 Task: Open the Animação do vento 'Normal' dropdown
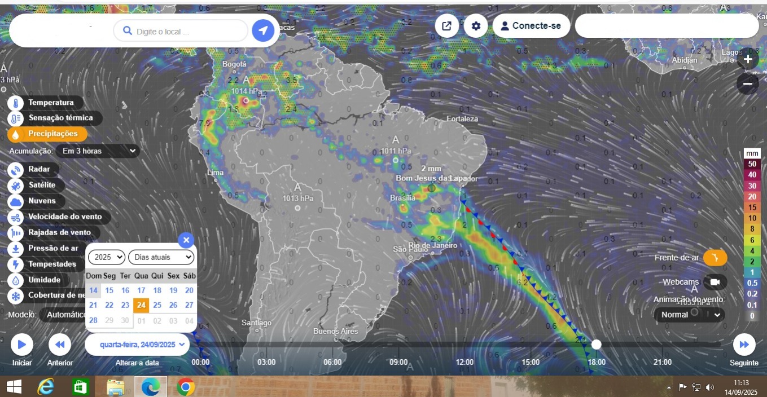point(689,315)
